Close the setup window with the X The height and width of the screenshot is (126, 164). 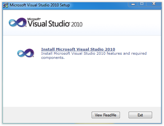[x=154, y=4]
